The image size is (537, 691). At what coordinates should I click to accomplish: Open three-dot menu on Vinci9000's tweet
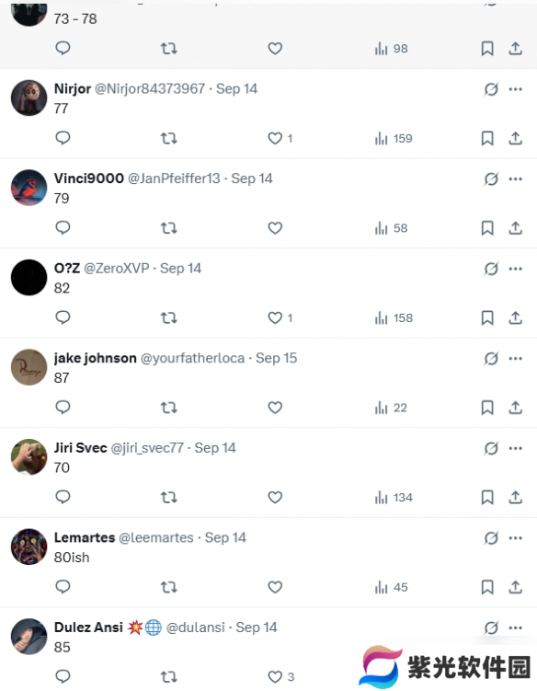point(516,179)
